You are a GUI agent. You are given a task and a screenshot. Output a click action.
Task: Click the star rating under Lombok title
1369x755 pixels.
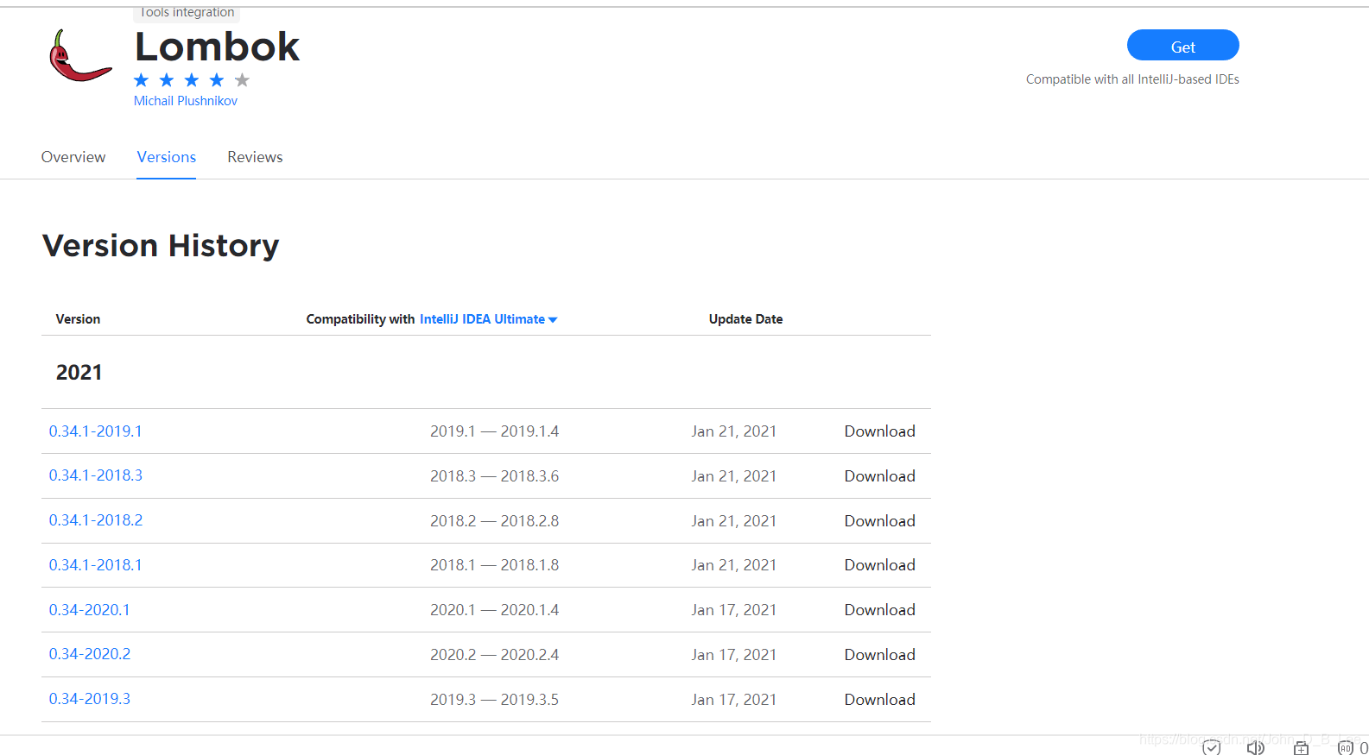point(192,80)
